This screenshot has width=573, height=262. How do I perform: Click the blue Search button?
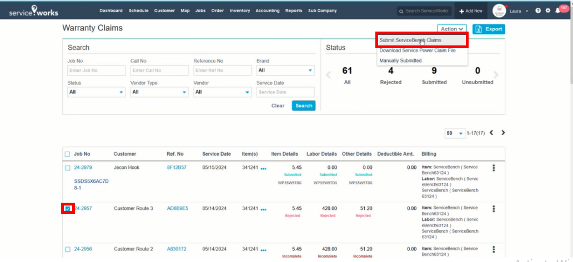click(x=304, y=106)
